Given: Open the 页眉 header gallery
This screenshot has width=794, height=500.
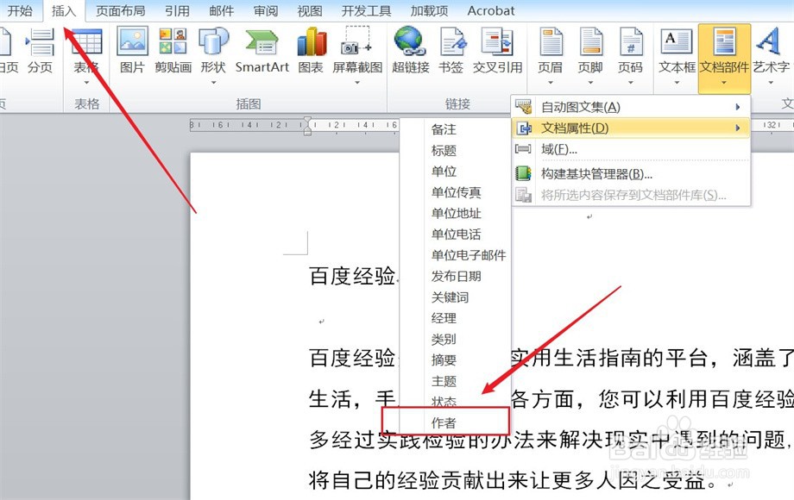Looking at the screenshot, I should pos(551,54).
